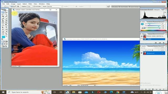Set history brush source on the snapshot
This screenshot has width=168, height=94.
pos(142,36)
